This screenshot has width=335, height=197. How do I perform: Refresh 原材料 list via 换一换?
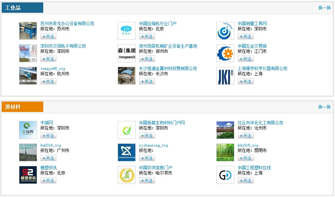pyautogui.click(x=324, y=107)
